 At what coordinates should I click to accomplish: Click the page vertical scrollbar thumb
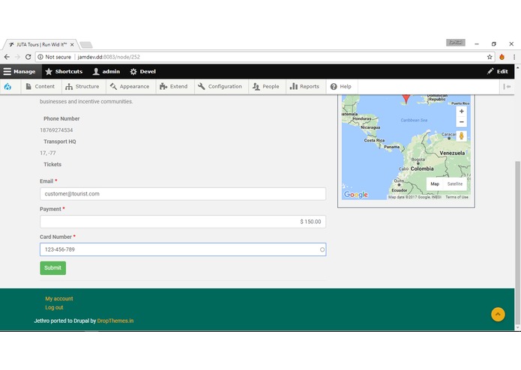tap(517, 242)
